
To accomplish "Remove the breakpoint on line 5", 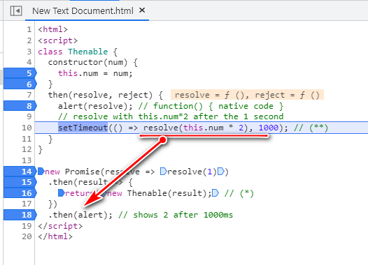I will pyautogui.click(x=20, y=73).
